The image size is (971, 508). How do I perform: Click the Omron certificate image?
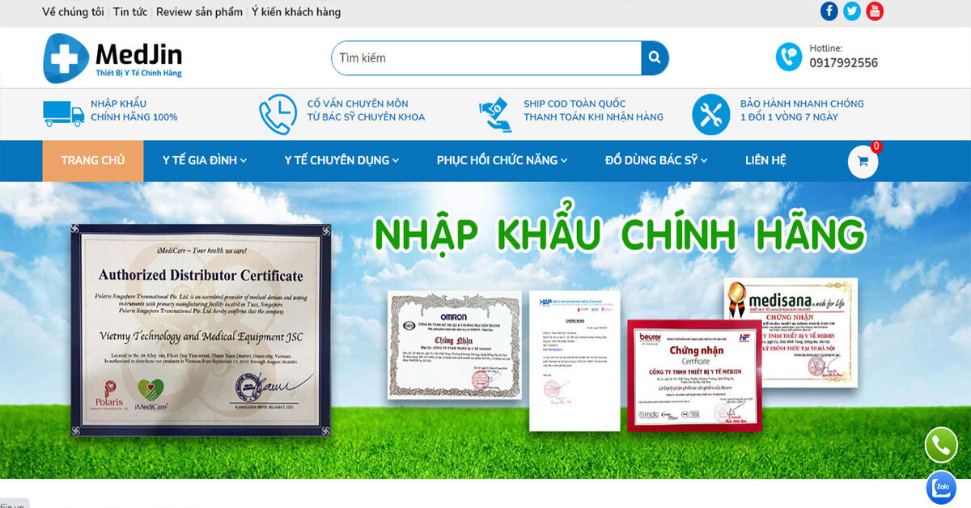(453, 344)
